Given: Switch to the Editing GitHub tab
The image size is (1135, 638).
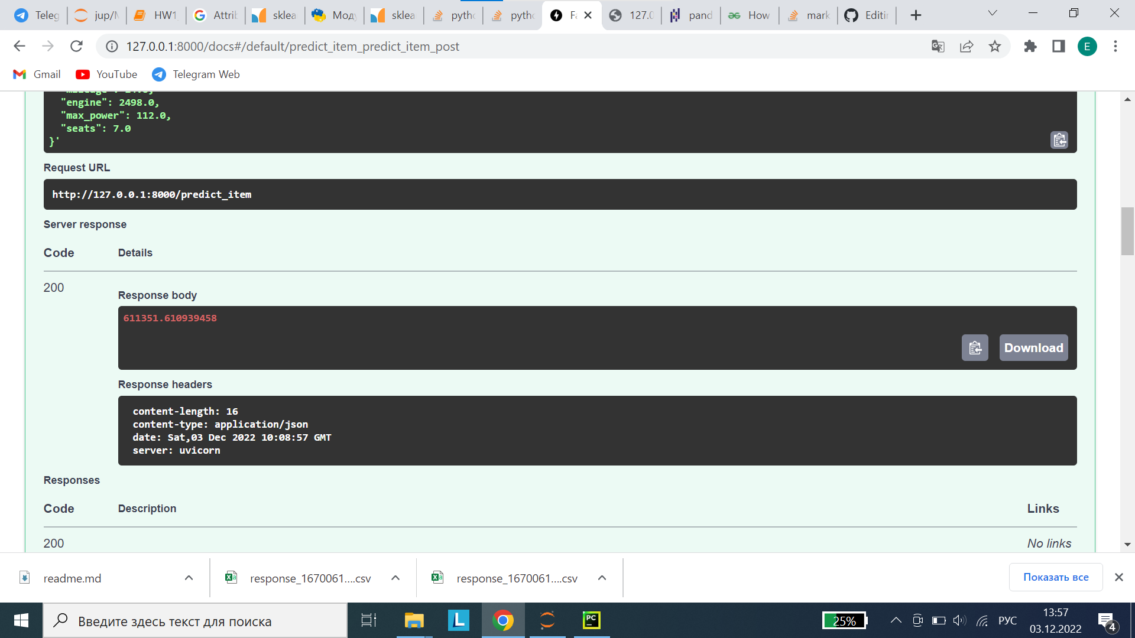Looking at the screenshot, I should coord(867,15).
